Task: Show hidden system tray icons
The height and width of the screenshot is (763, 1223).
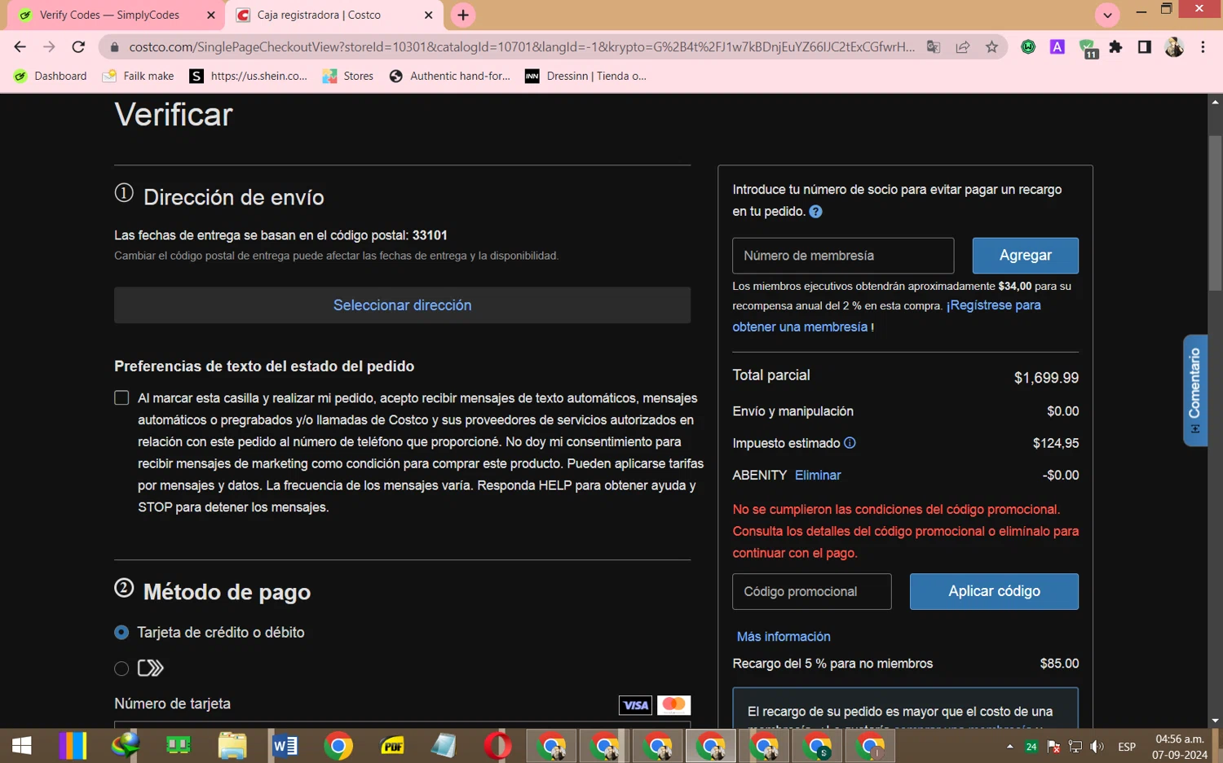Action: [1009, 746]
